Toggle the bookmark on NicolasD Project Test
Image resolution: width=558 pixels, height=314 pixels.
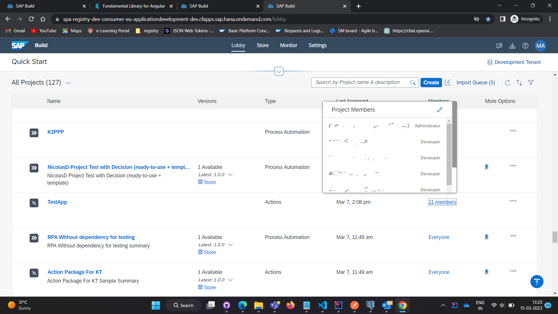click(x=487, y=167)
